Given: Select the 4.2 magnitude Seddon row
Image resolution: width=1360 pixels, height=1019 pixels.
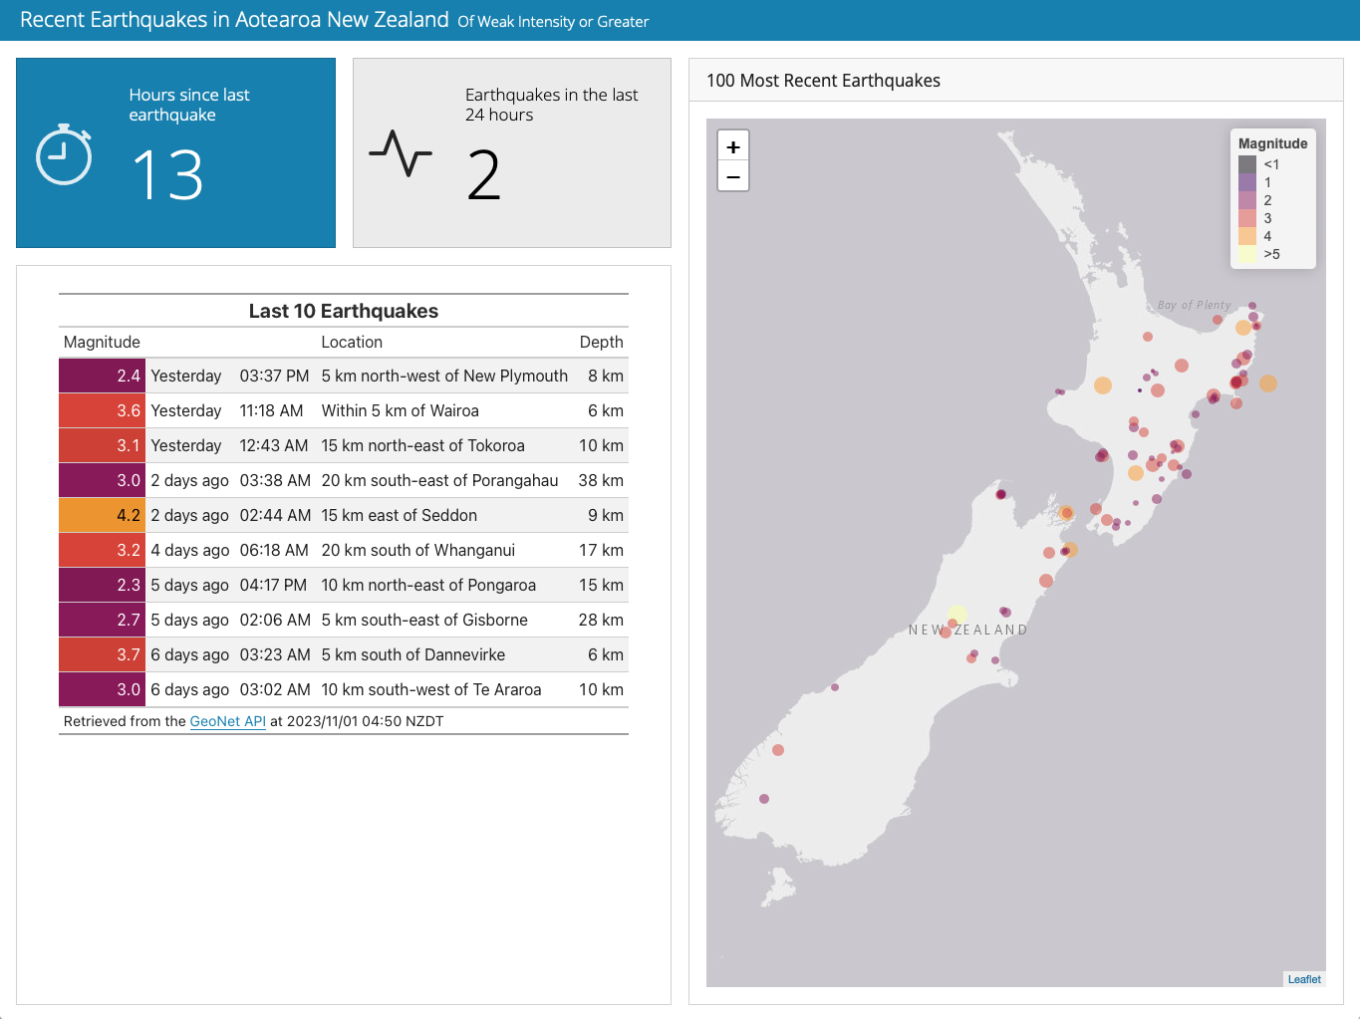Looking at the screenshot, I should 343,515.
